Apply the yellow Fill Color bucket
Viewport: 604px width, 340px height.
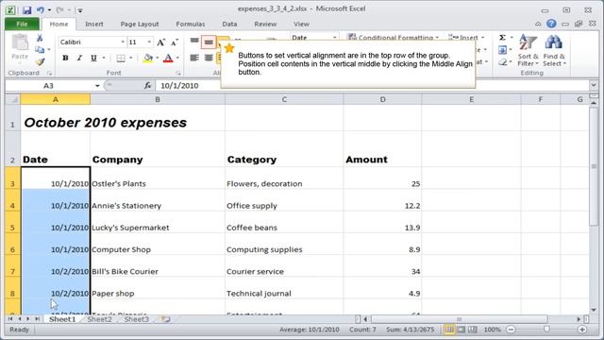(x=148, y=58)
